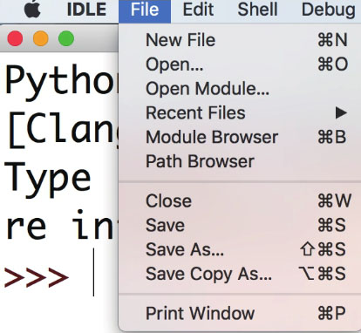The width and height of the screenshot is (361, 333).
Task: Click the Save menu item
Action: pos(240,225)
